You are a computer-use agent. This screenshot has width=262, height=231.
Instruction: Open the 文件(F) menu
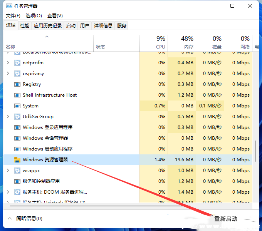(x=13, y=16)
